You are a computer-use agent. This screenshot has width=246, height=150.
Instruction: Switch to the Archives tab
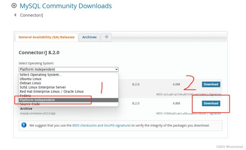coord(89,37)
